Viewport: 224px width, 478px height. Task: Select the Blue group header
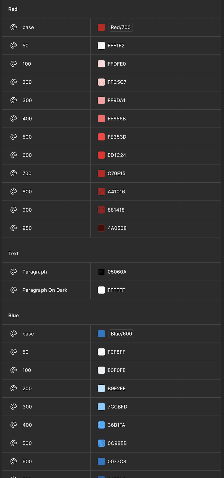(13, 315)
